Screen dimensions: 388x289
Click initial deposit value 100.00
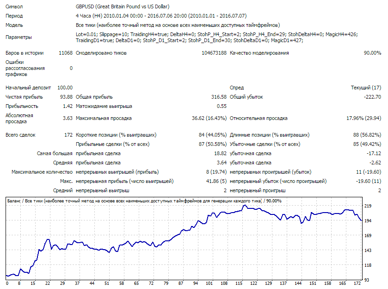tap(65, 88)
